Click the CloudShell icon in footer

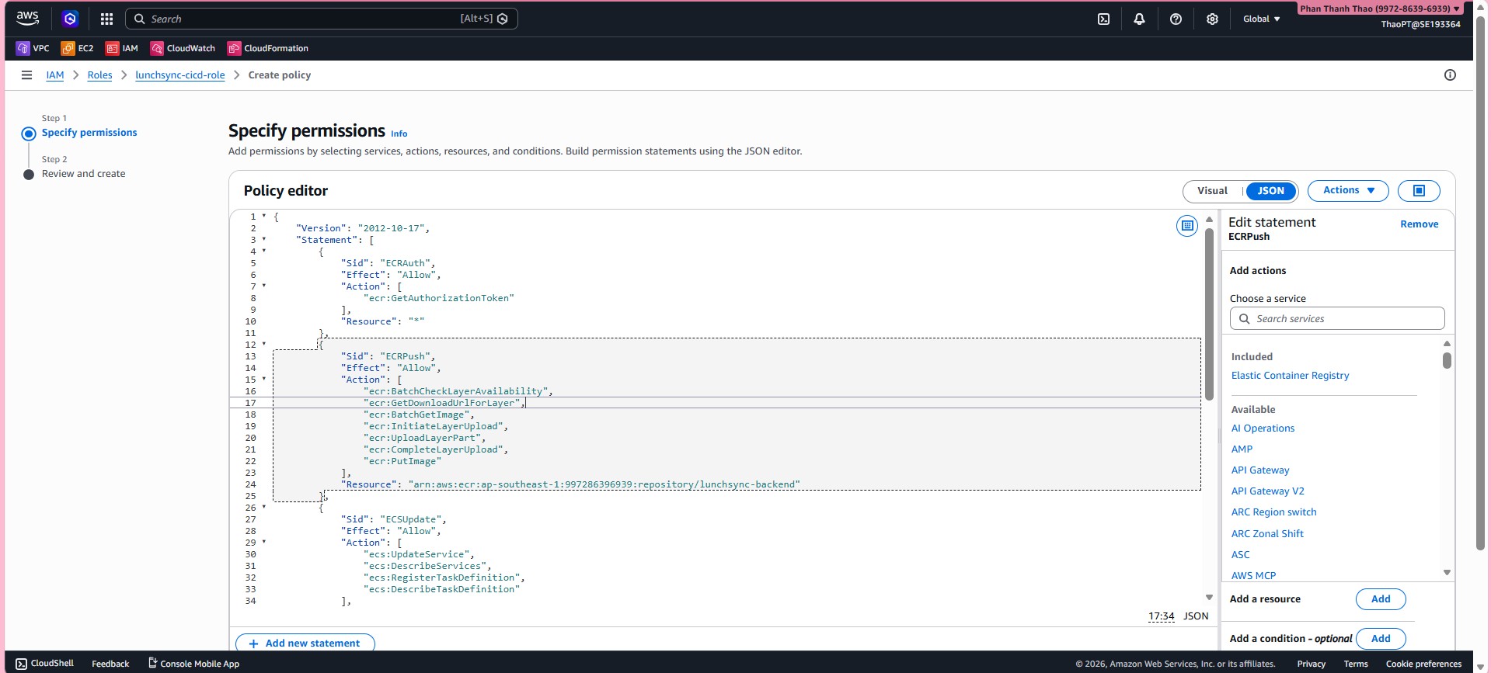[x=22, y=664]
